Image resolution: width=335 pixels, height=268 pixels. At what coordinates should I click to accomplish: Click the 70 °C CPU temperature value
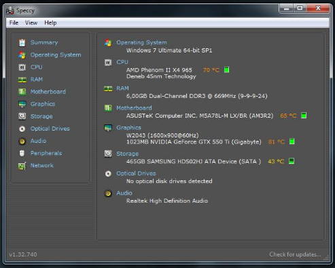(x=211, y=70)
